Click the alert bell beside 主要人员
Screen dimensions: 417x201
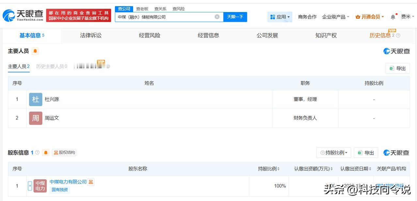[x=35, y=51]
